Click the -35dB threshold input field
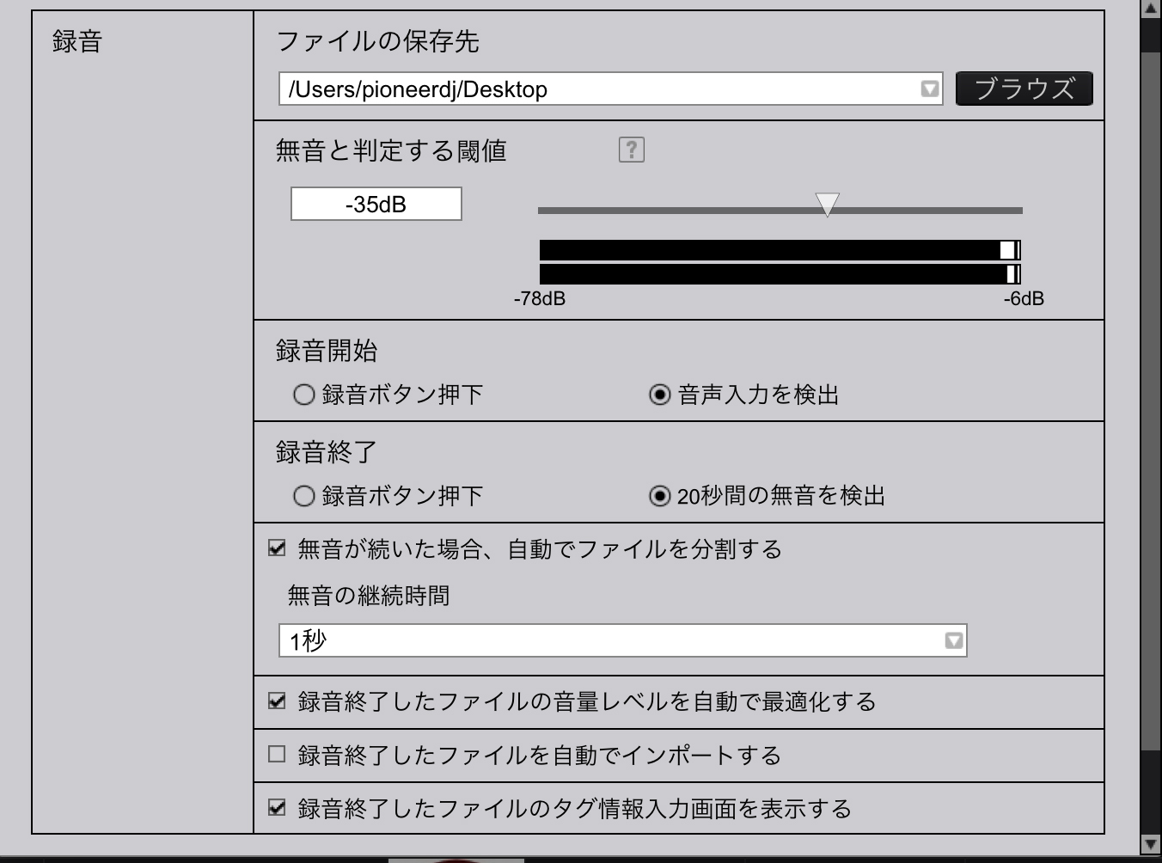1162x863 pixels. coord(376,205)
